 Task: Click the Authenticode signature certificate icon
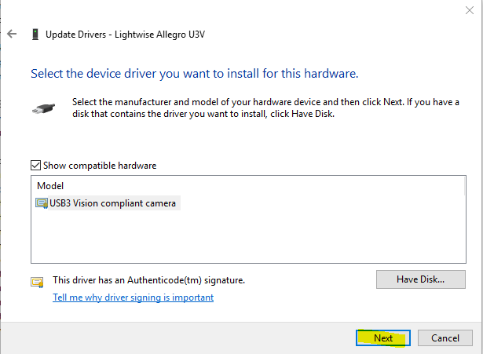point(37,282)
